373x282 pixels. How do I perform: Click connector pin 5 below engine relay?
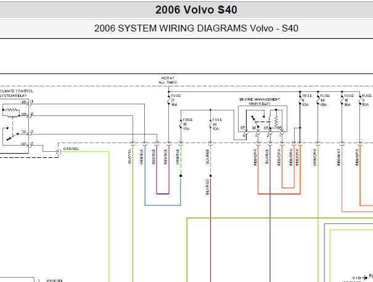tap(244, 136)
